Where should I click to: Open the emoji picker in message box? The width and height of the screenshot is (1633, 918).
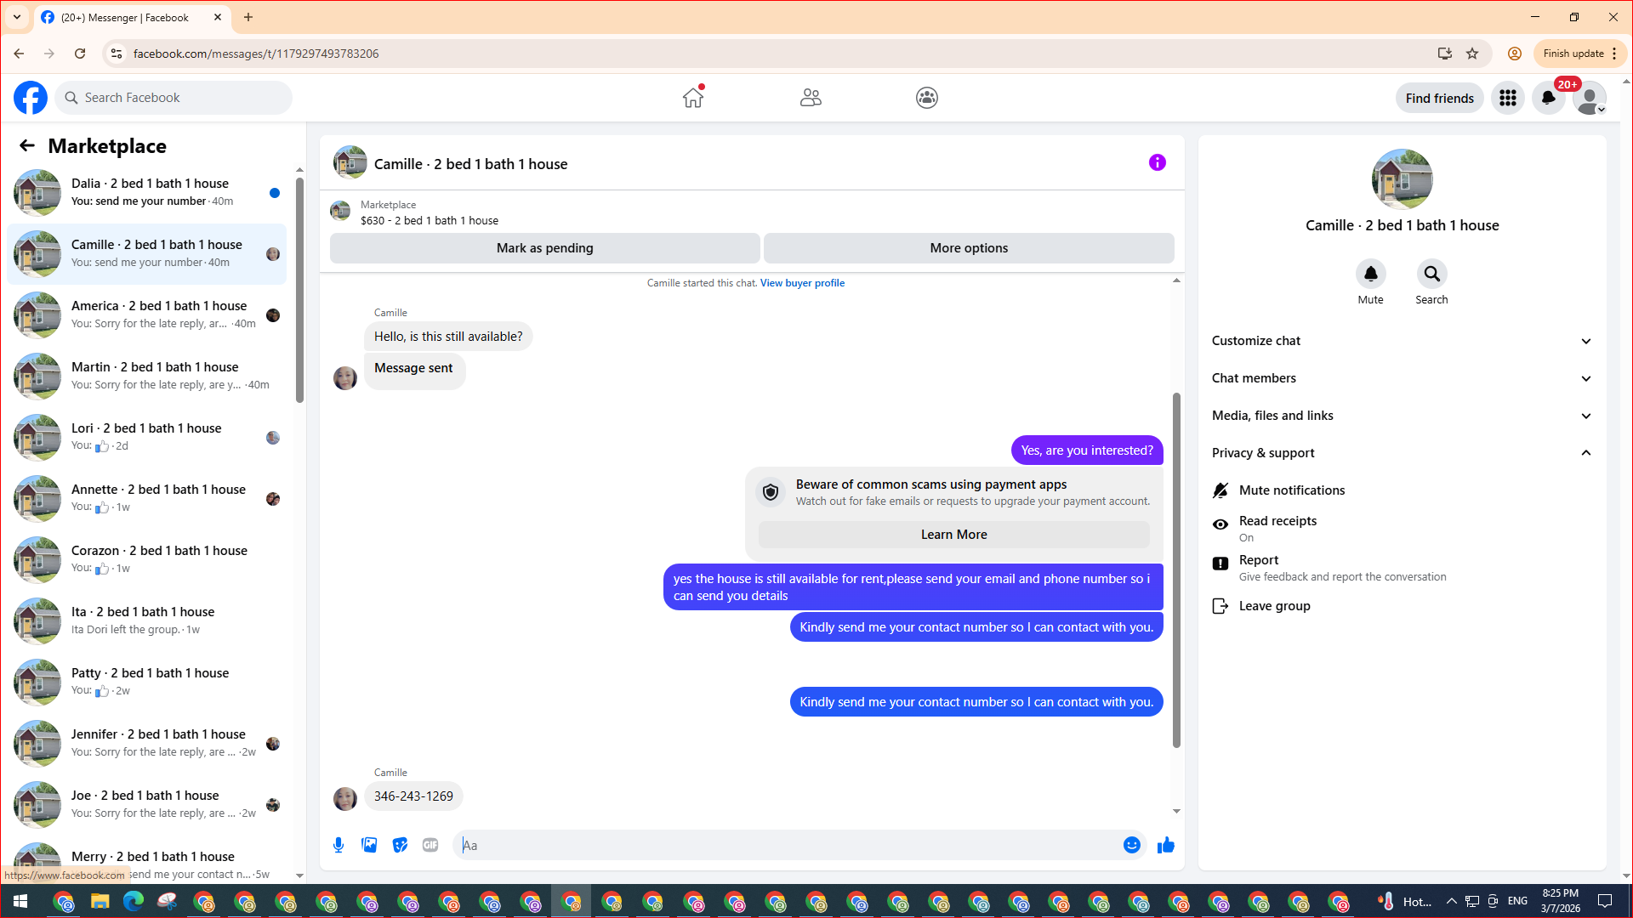[x=1132, y=845]
